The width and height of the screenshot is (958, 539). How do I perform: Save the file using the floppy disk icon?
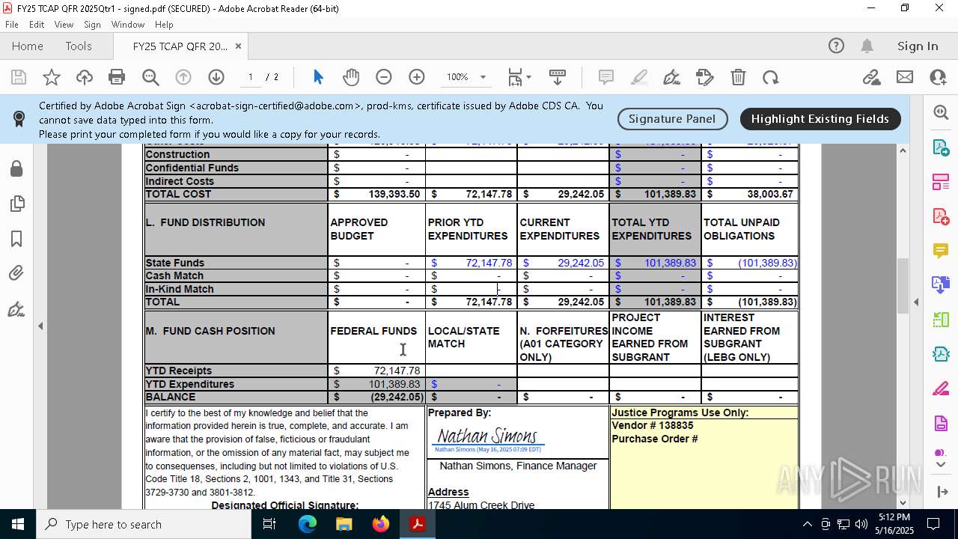19,77
